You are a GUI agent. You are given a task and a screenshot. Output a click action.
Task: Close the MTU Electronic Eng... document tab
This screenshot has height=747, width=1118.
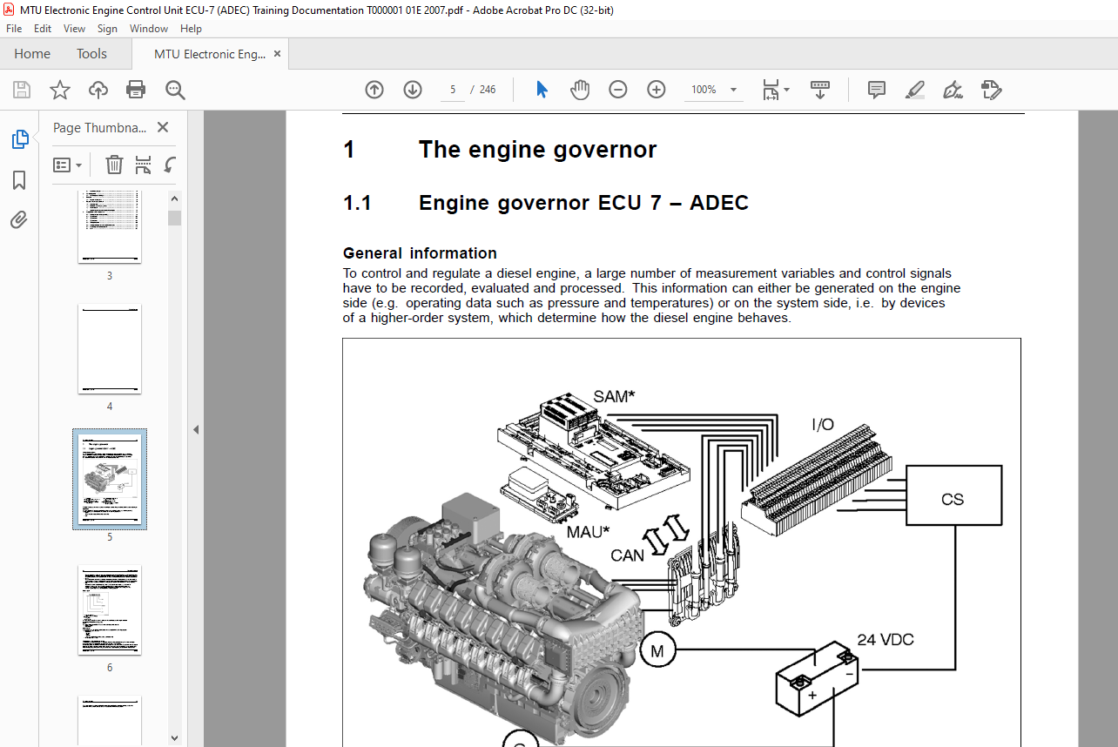[278, 54]
